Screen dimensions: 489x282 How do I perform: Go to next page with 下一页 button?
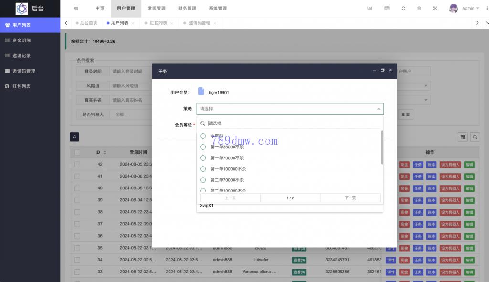[350, 198]
